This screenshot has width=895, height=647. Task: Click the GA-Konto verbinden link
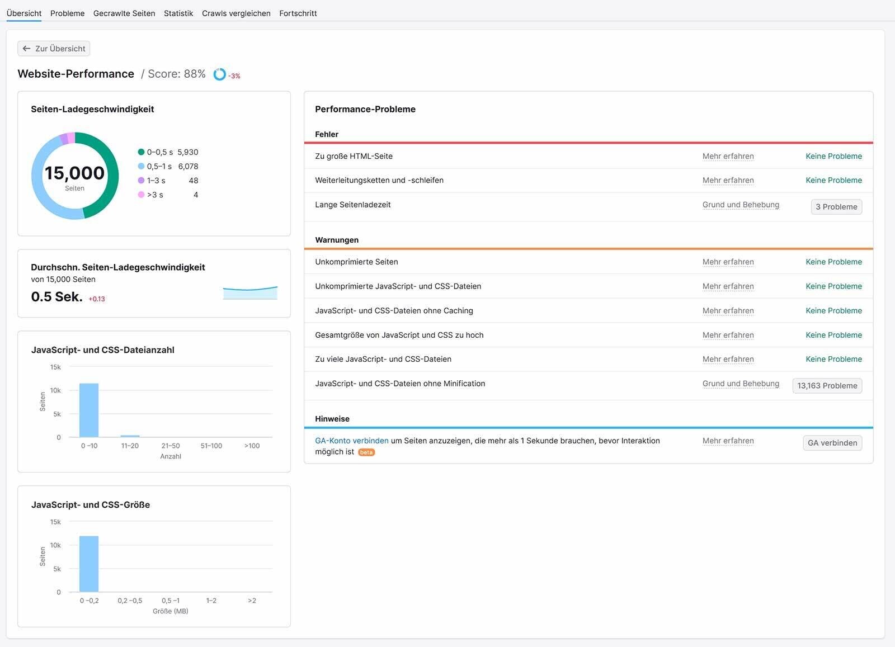click(x=352, y=441)
